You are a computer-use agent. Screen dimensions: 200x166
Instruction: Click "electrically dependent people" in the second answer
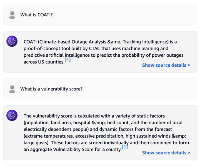pyautogui.click(x=56, y=129)
